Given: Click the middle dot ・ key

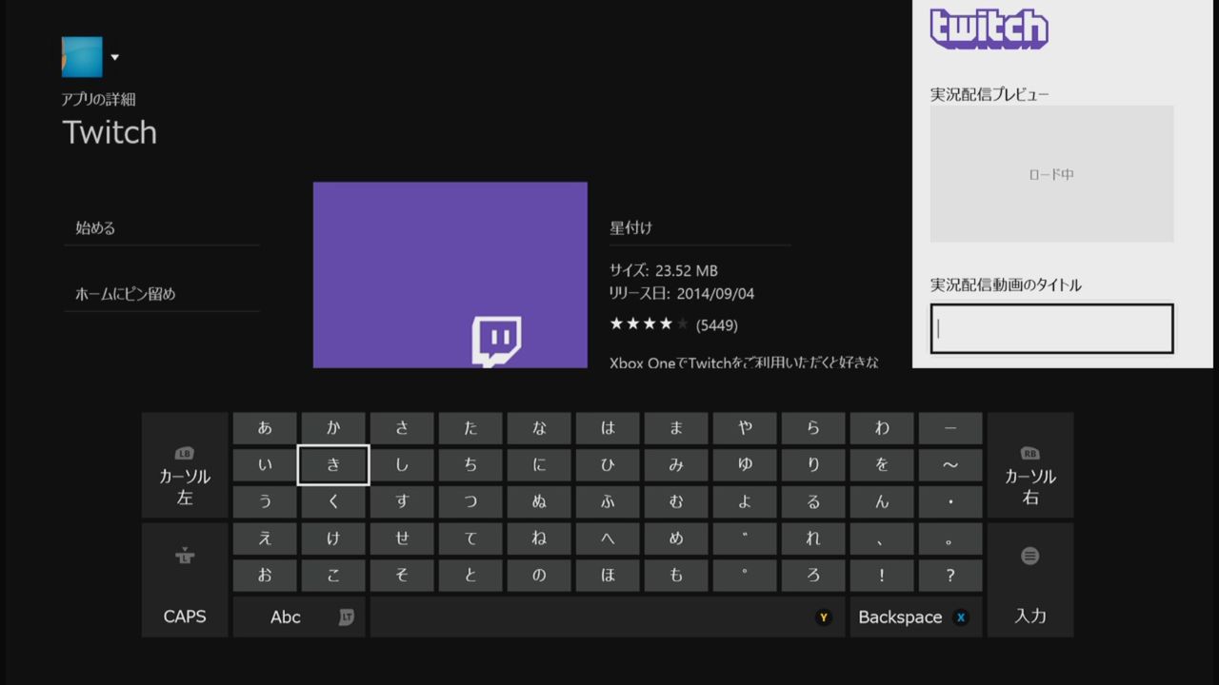Looking at the screenshot, I should [x=950, y=501].
